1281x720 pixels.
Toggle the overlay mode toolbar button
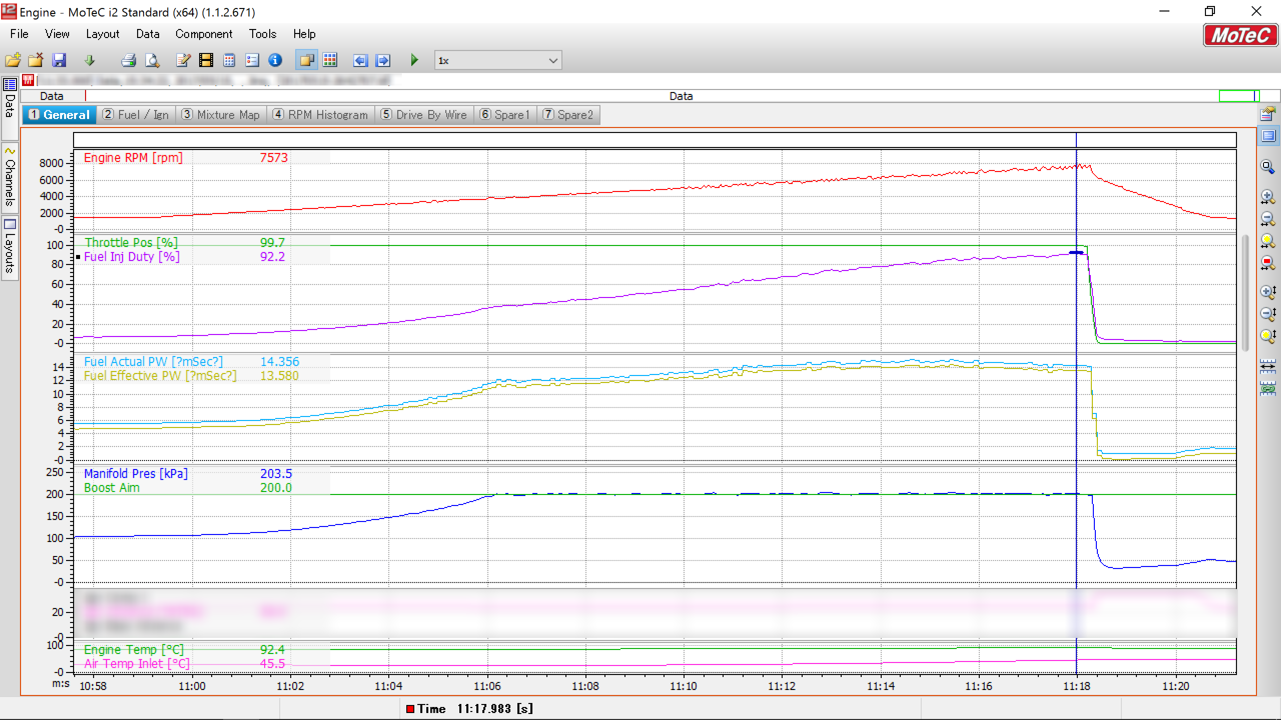coord(306,60)
